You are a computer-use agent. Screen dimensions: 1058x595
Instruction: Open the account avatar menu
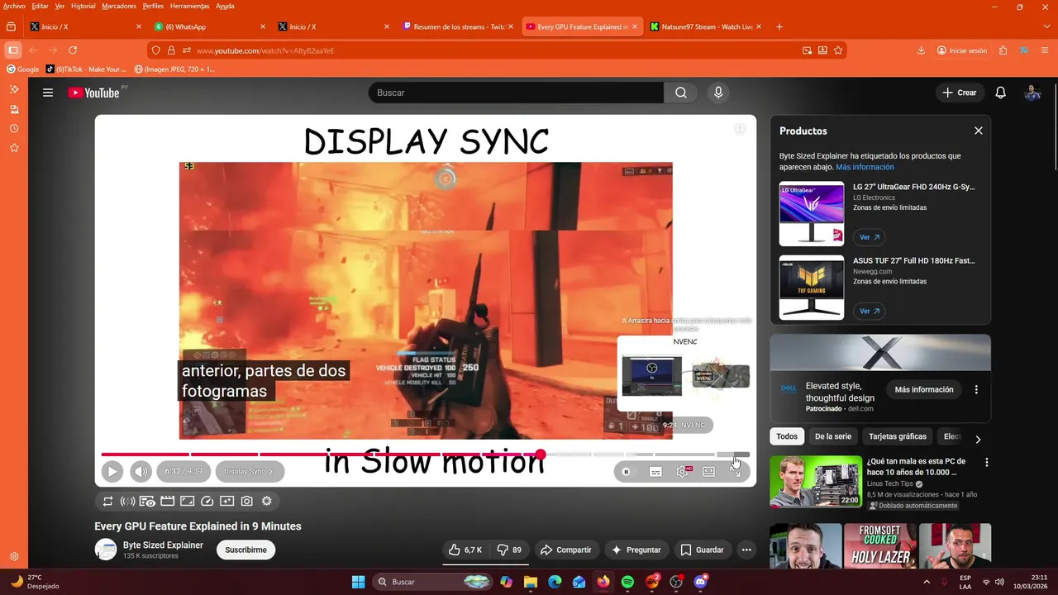tap(1032, 93)
